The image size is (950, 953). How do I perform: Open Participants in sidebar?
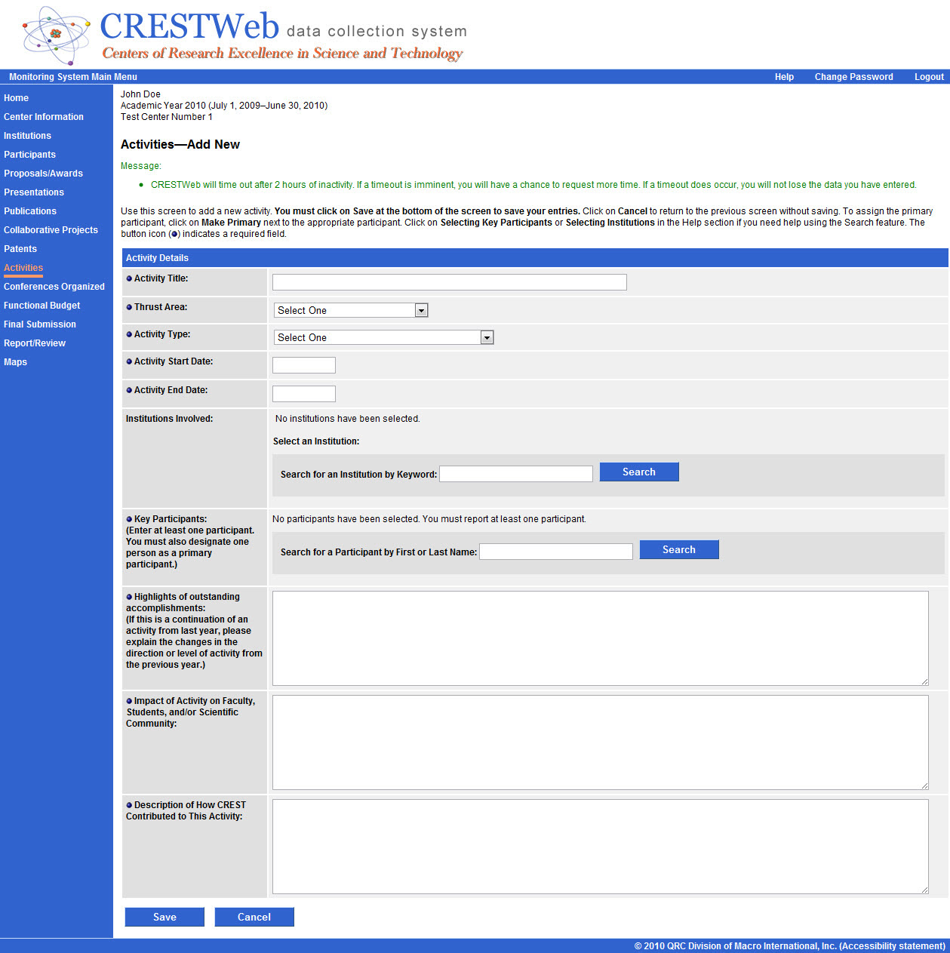(29, 155)
